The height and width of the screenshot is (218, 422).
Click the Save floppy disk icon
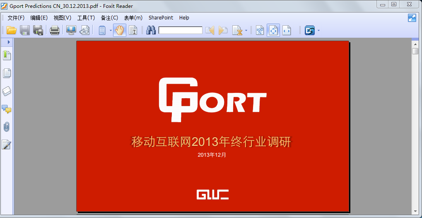(x=25, y=30)
